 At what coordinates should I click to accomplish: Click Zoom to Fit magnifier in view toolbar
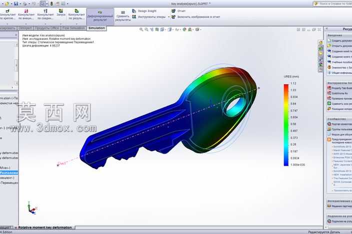pos(141,29)
